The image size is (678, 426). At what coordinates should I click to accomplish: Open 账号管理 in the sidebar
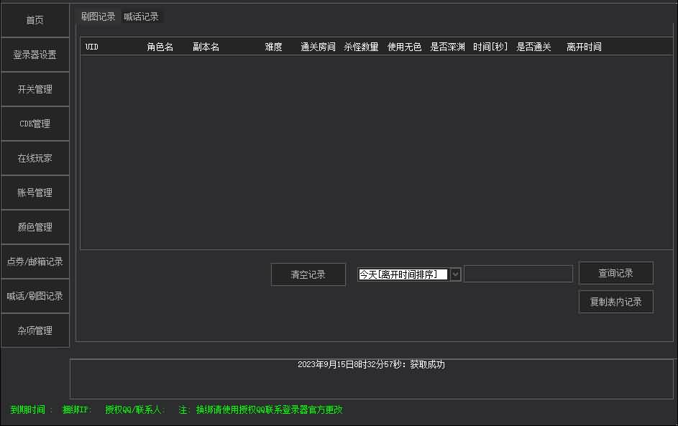(35, 193)
